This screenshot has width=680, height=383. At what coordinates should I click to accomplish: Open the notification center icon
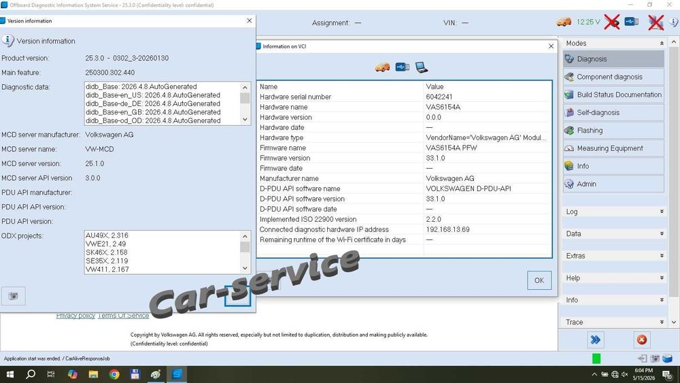[668, 375]
